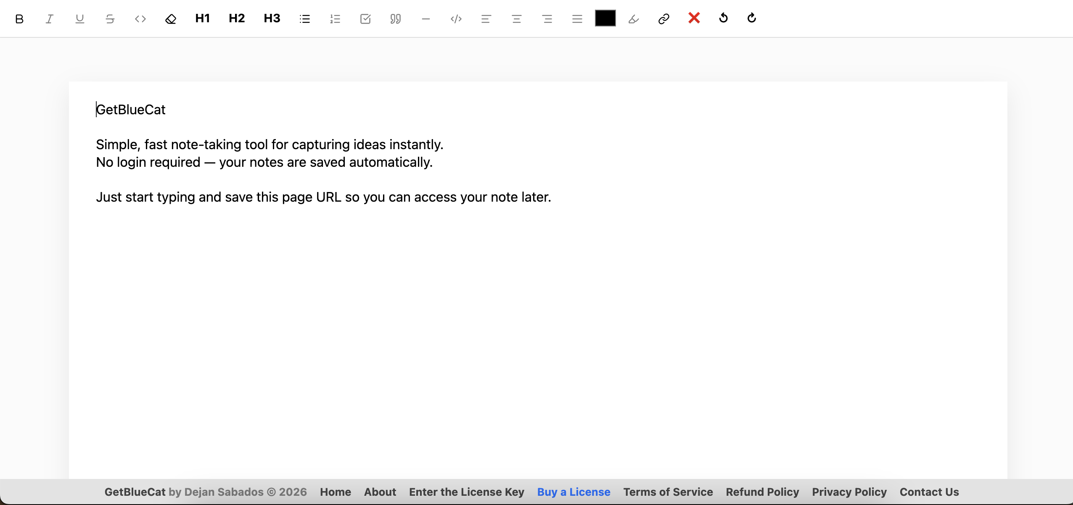This screenshot has width=1073, height=505.
Task: Apply H1 heading style
Action: [202, 18]
